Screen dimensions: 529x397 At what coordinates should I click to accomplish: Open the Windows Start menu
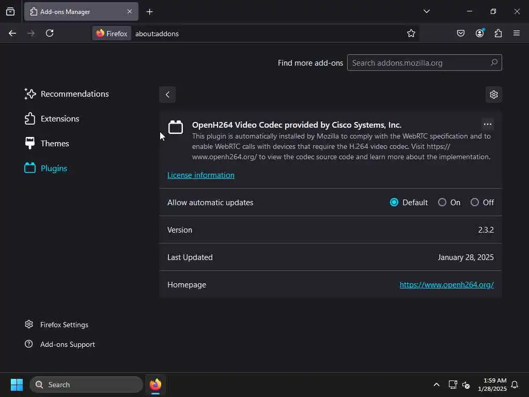[x=17, y=385]
